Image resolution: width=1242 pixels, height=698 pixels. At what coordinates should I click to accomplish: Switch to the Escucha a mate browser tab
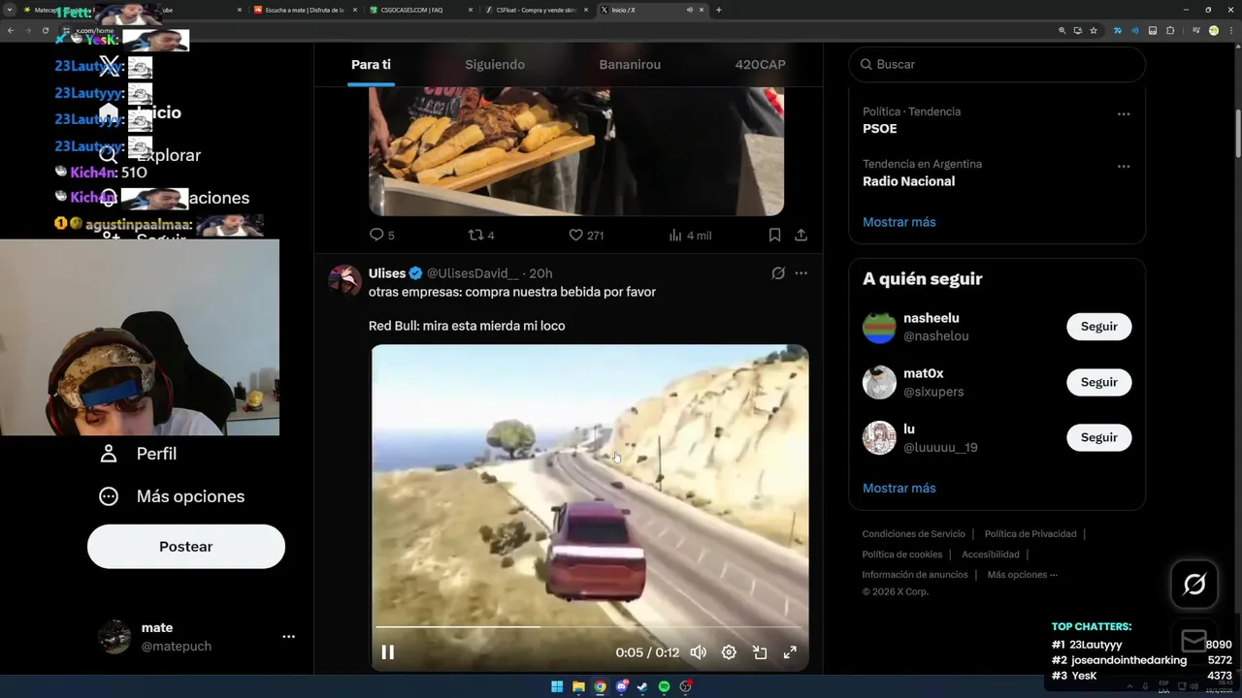(x=306, y=10)
